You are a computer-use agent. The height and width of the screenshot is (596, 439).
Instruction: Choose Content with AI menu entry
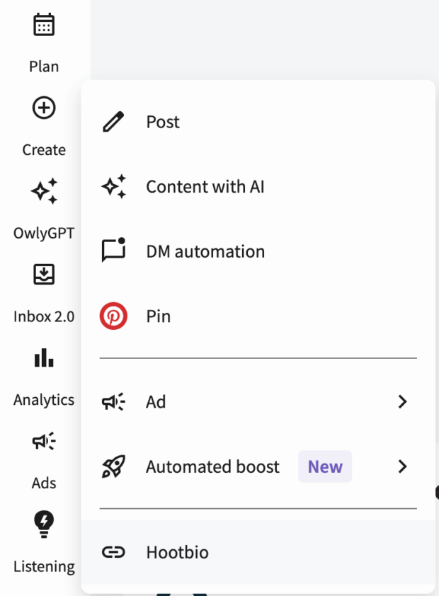click(258, 187)
